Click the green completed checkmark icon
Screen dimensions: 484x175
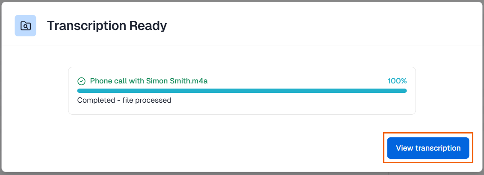pyautogui.click(x=81, y=81)
